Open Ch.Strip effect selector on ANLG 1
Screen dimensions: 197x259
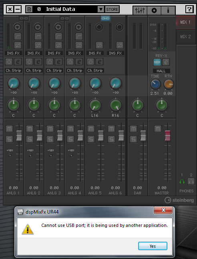(13, 71)
